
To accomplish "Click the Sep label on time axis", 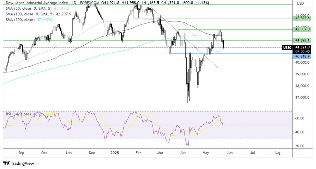I will [x=21, y=153].
